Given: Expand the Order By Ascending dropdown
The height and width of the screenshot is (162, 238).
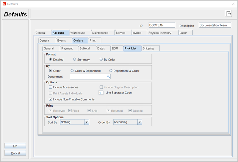Looking at the screenshot, I should click(x=140, y=122).
